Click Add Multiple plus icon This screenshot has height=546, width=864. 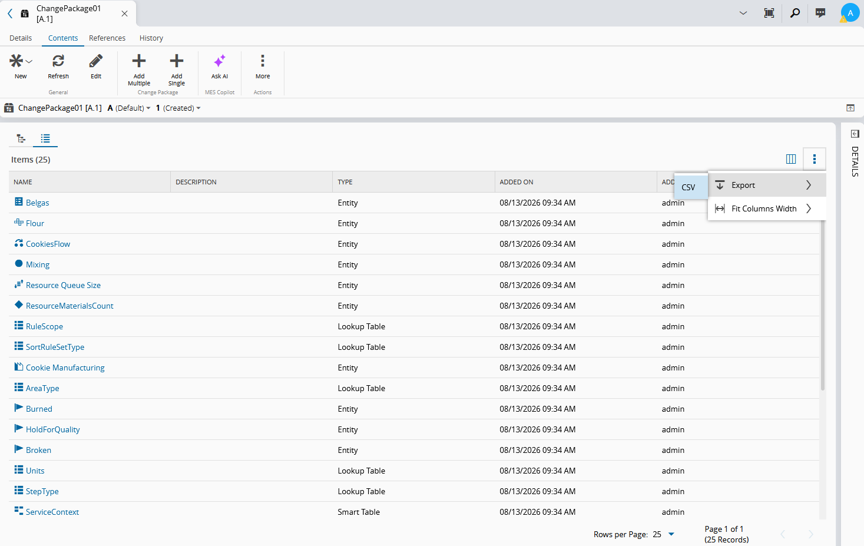[139, 61]
